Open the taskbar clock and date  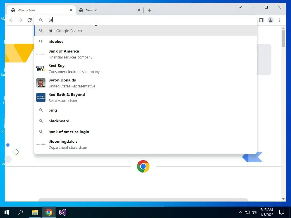click(x=267, y=212)
